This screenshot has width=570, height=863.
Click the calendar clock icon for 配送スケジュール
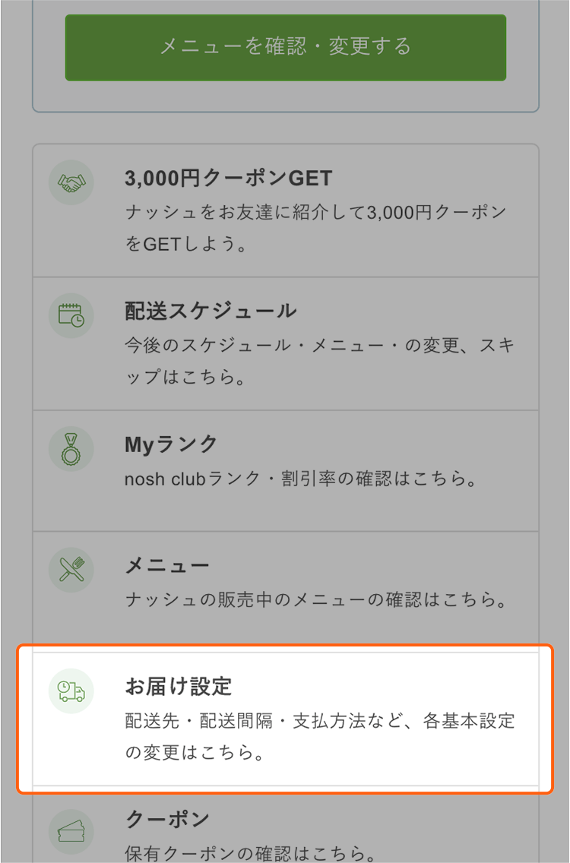coord(71,316)
